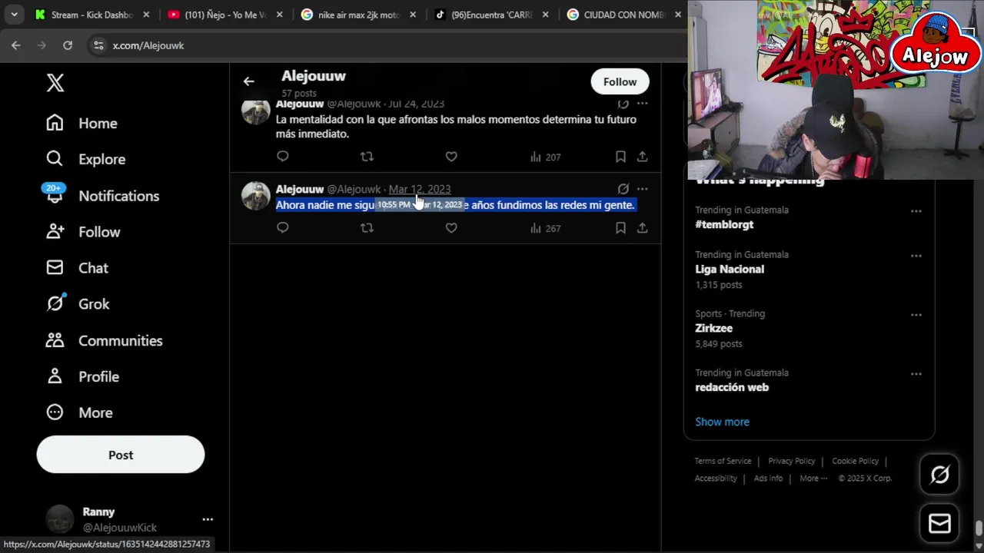Share the Jul 24, 2023 post
This screenshot has width=984, height=553.
pos(642,157)
